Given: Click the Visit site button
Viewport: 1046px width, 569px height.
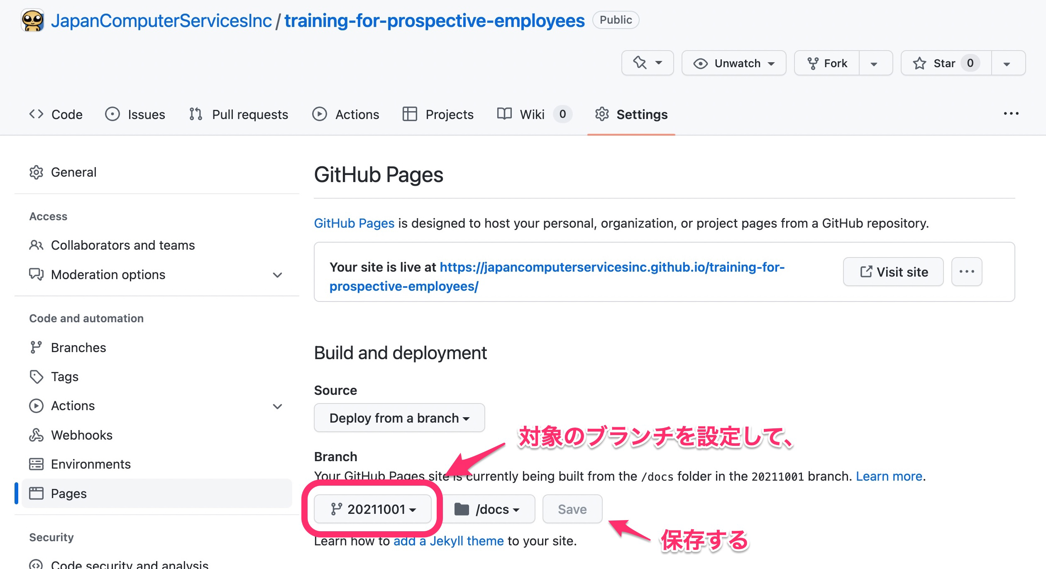Looking at the screenshot, I should (x=893, y=272).
